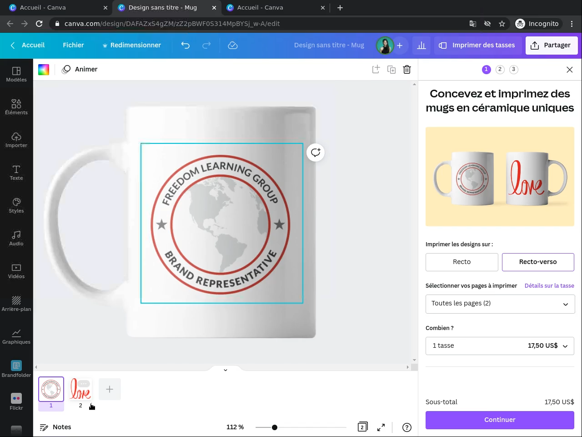Screen dimensions: 582x437
Task: Open the Redimensionner menu
Action: pyautogui.click(x=131, y=45)
